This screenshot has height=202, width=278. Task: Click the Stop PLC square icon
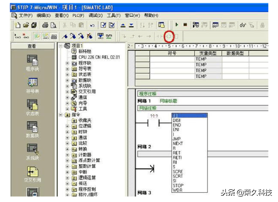(185, 25)
